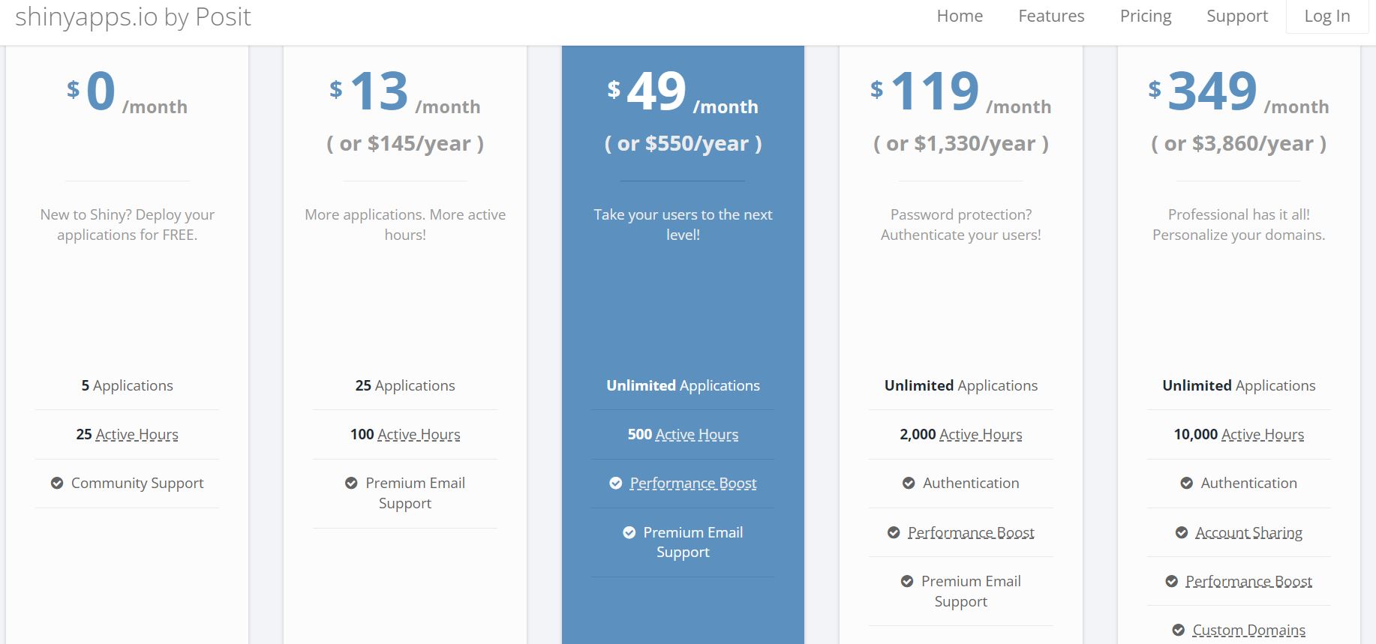Click Performance Boost in $119 plan
Screen dimensions: 1376x644
pyautogui.click(x=971, y=533)
